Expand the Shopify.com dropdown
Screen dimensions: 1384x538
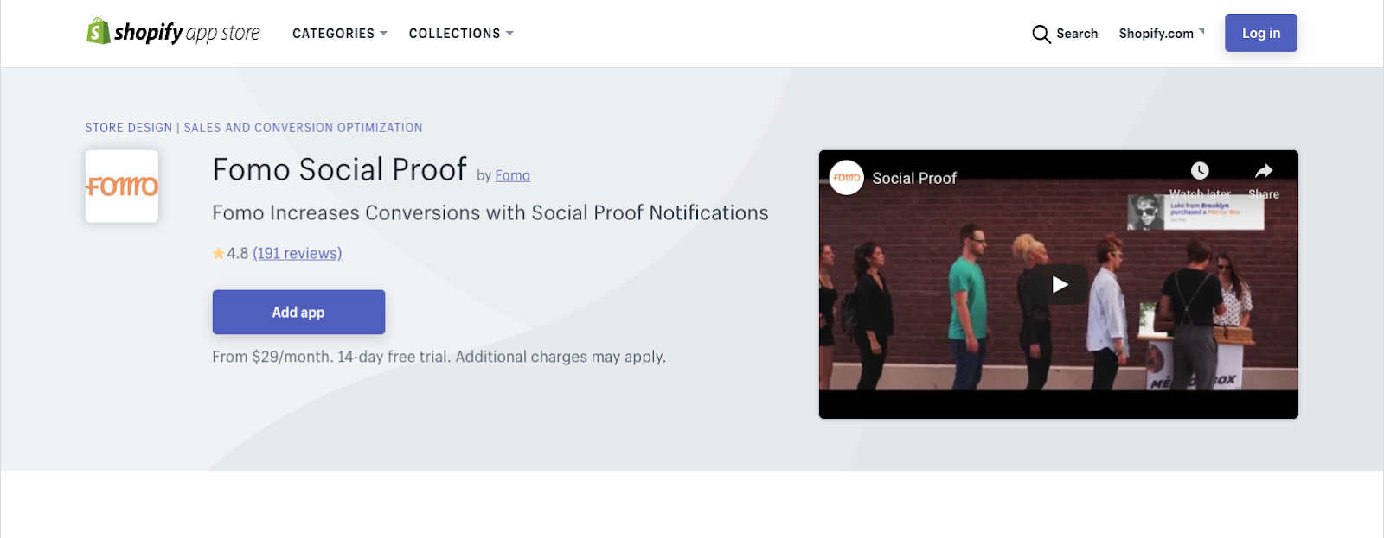tap(1161, 34)
